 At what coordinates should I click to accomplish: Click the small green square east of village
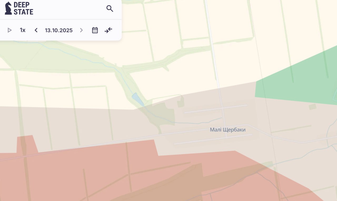(313, 107)
